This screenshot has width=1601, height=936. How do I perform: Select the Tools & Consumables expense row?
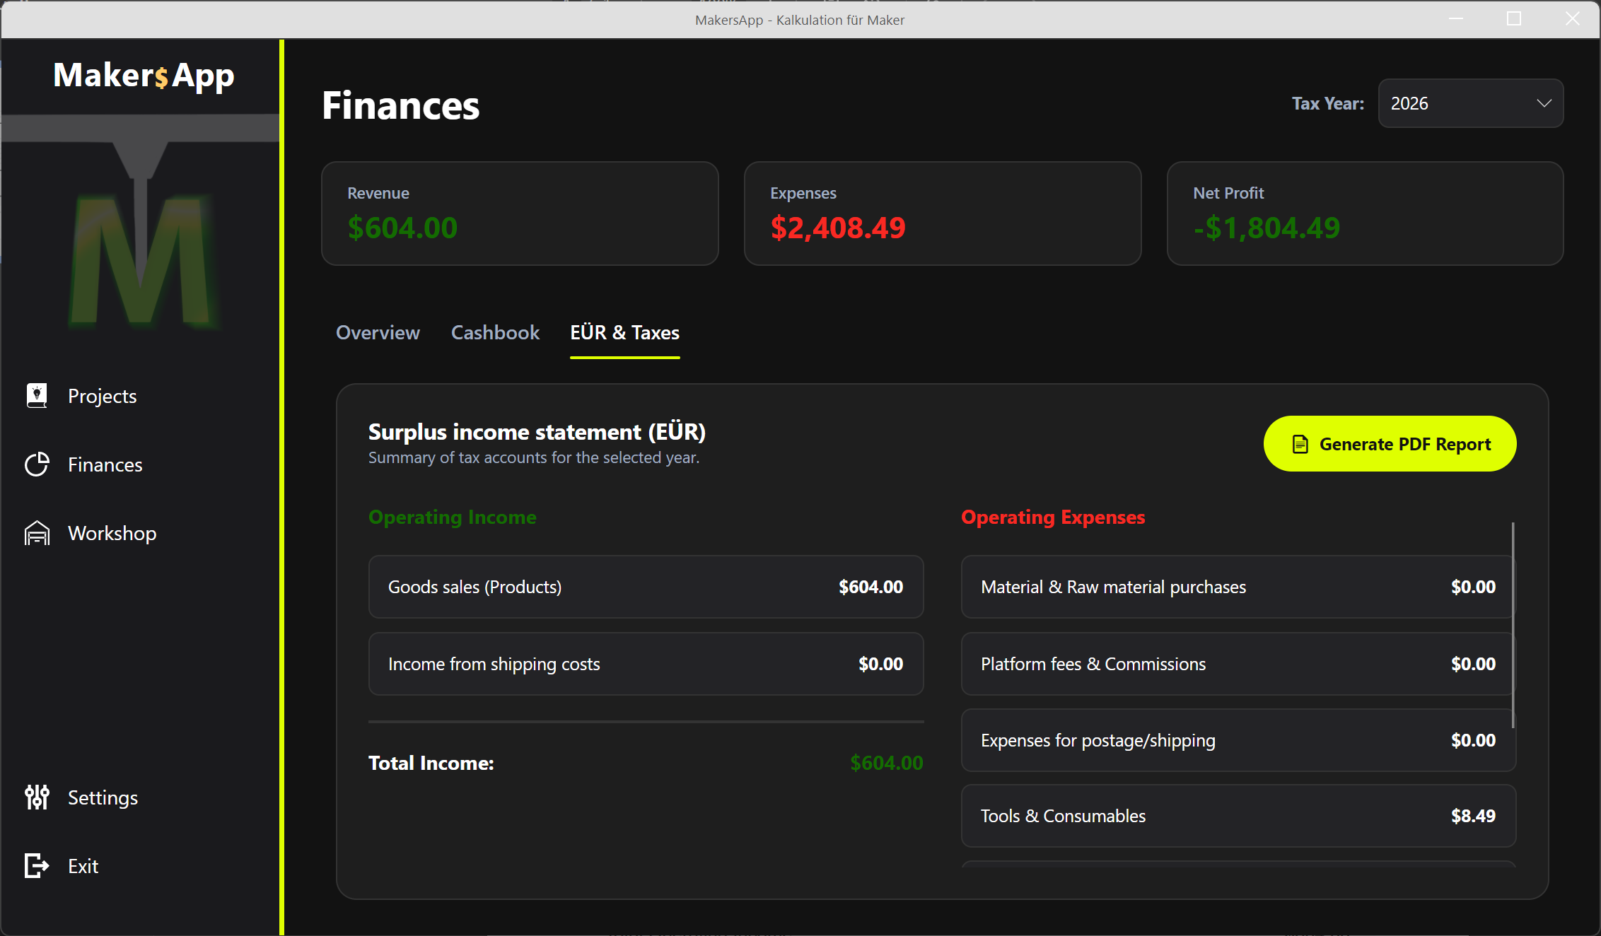[1238, 816]
